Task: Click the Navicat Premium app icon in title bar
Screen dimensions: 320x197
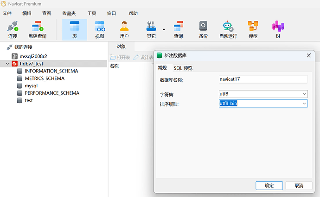Action: pos(3,4)
